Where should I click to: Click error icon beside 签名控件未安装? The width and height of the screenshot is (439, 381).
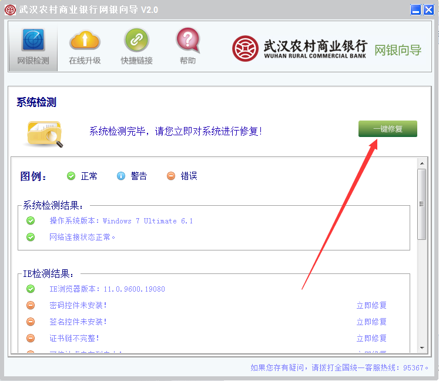pyautogui.click(x=31, y=322)
